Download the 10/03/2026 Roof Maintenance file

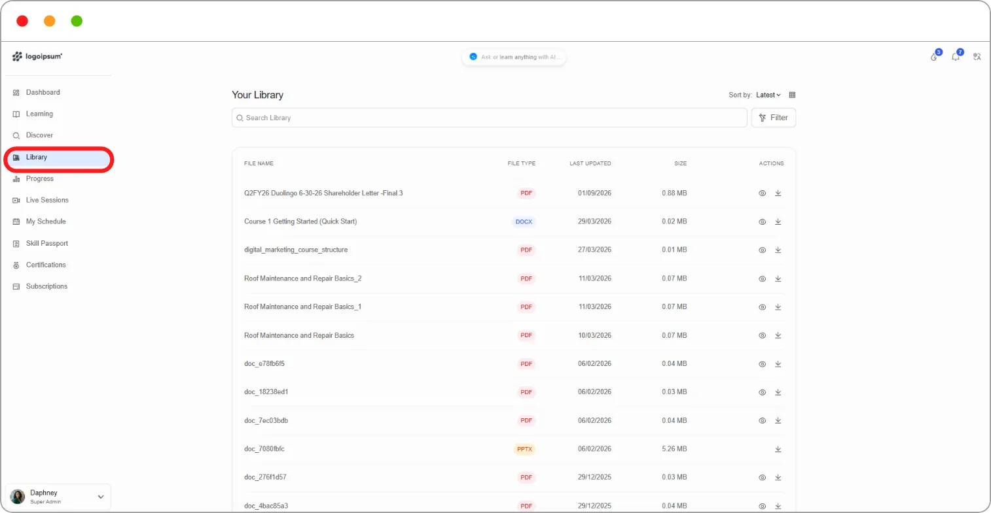tap(778, 335)
